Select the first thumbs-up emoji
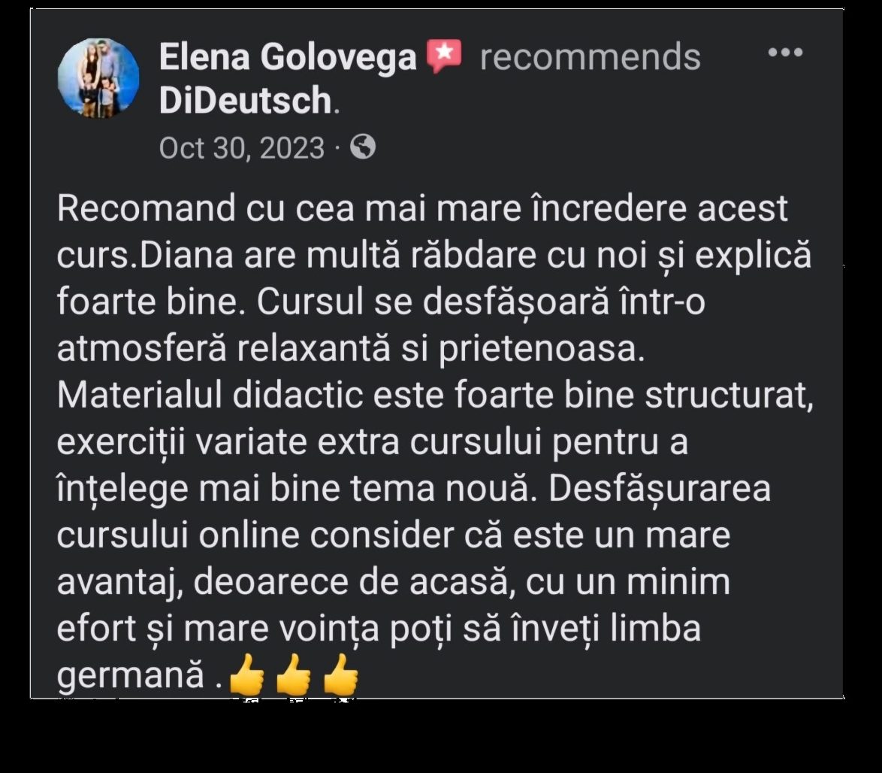The width and height of the screenshot is (882, 773). click(x=247, y=674)
